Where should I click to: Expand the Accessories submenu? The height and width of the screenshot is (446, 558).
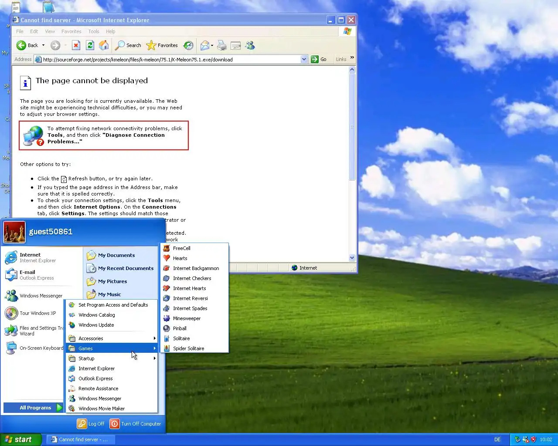pyautogui.click(x=112, y=338)
